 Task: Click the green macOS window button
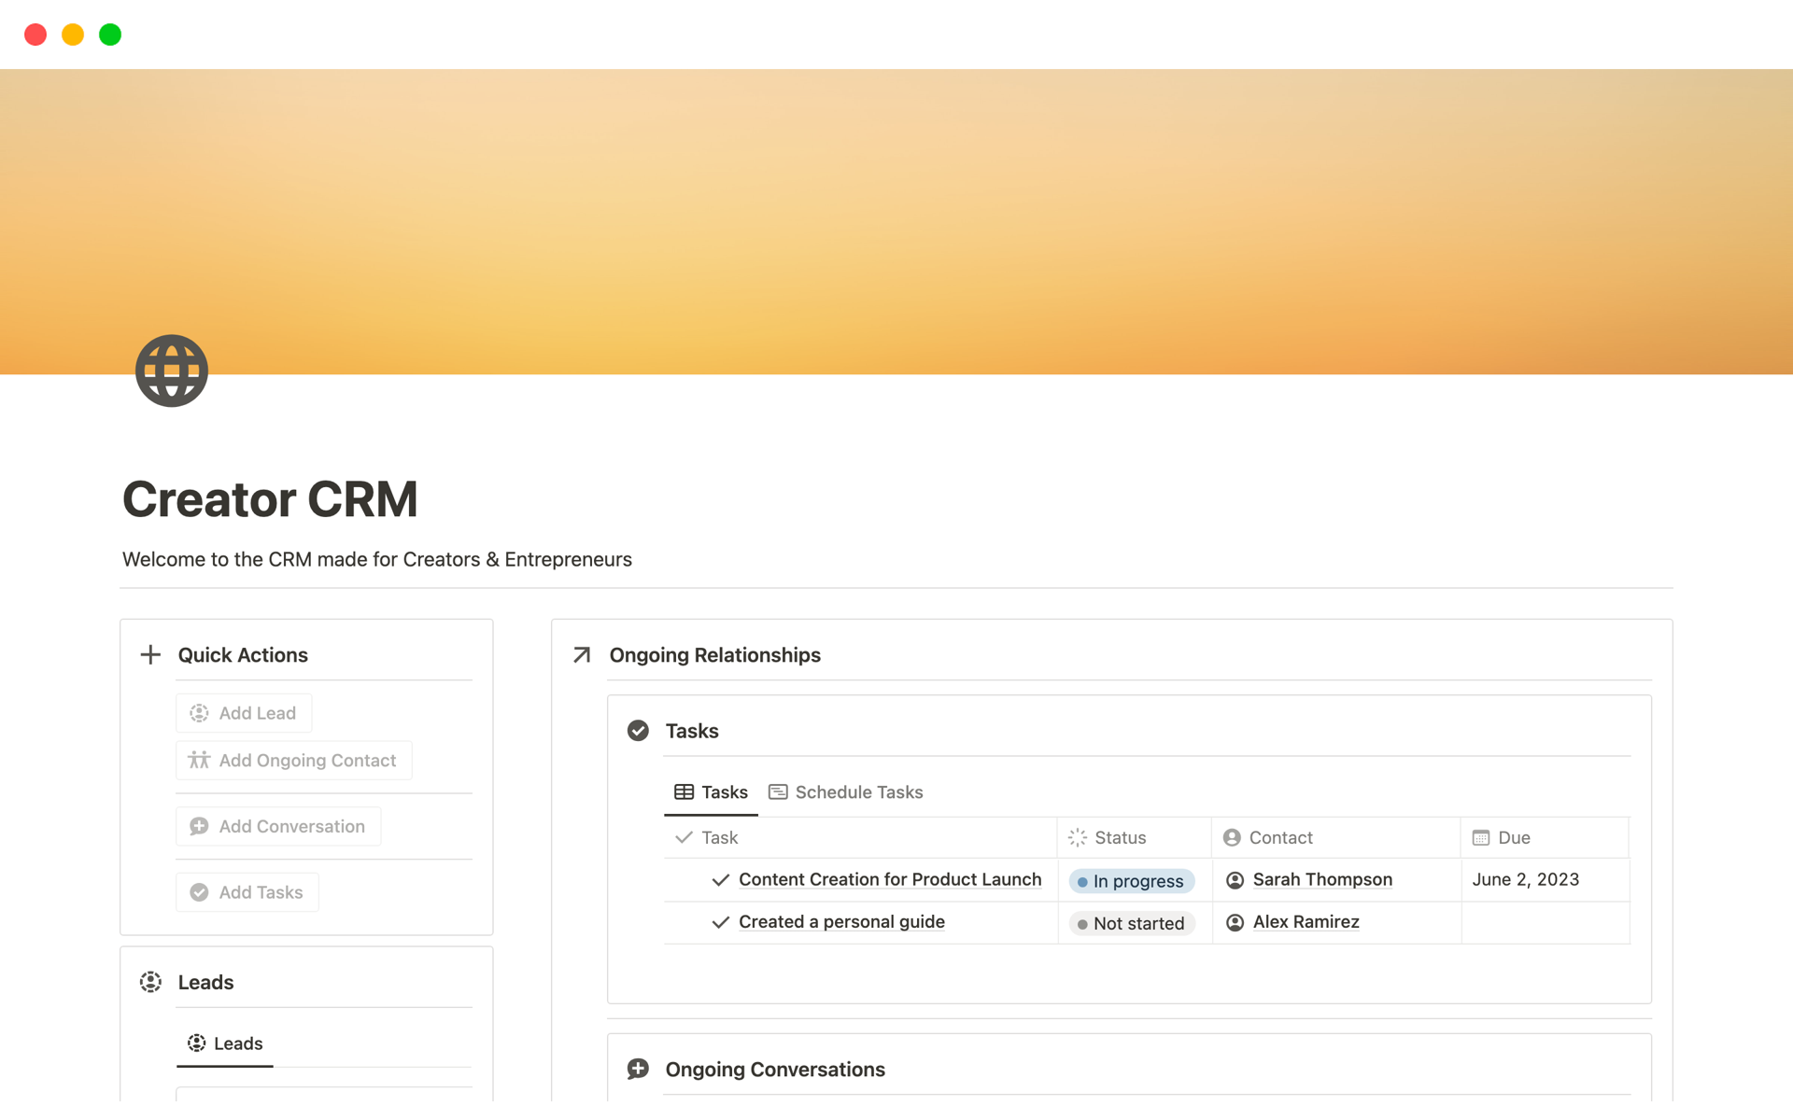coord(110,35)
